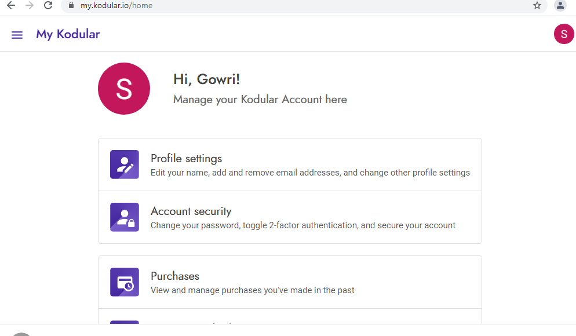Viewport: 576px width, 336px height.
Task: Click the Profile settings pencil-person icon
Action: [x=125, y=165]
